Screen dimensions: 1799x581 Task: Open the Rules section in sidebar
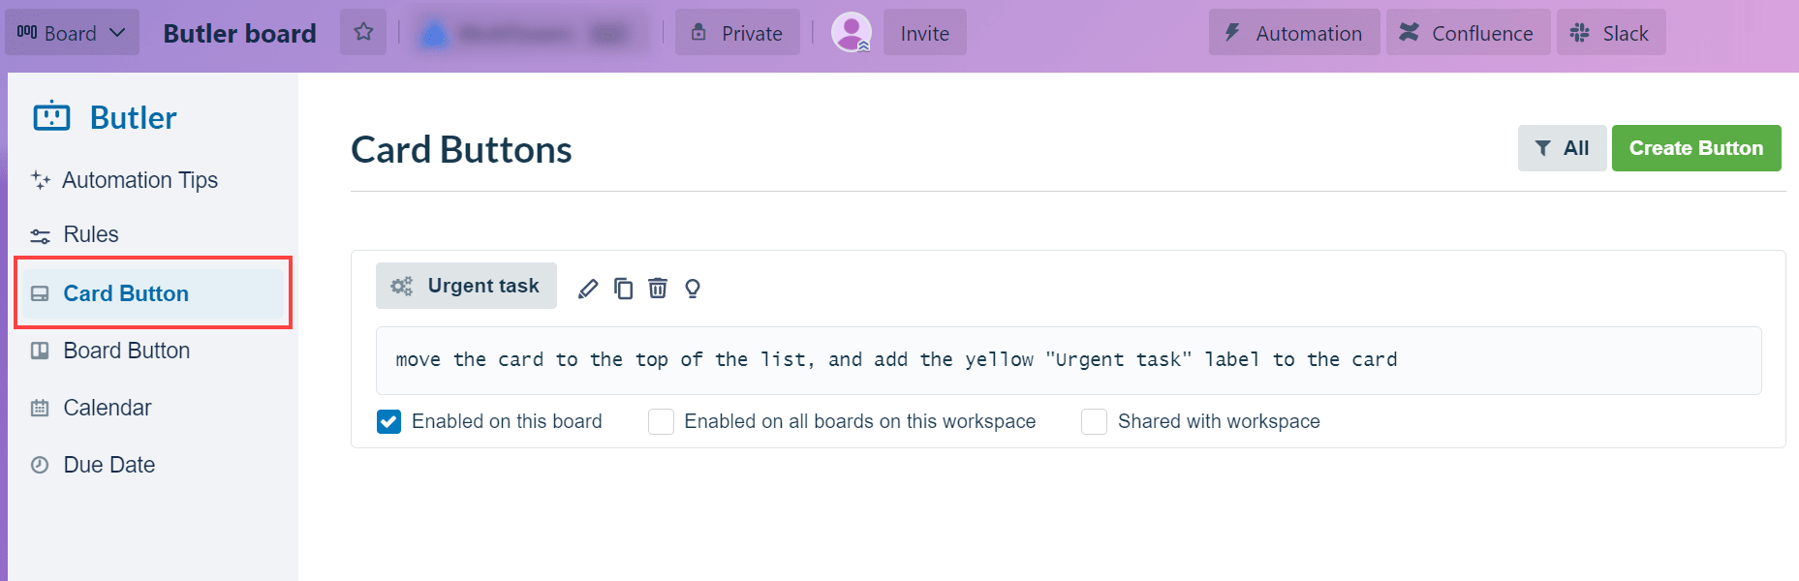pyautogui.click(x=91, y=233)
